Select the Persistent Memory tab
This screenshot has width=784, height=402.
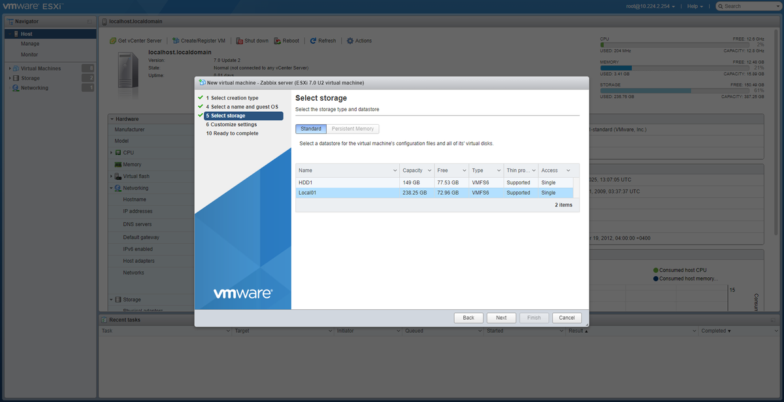[353, 129]
